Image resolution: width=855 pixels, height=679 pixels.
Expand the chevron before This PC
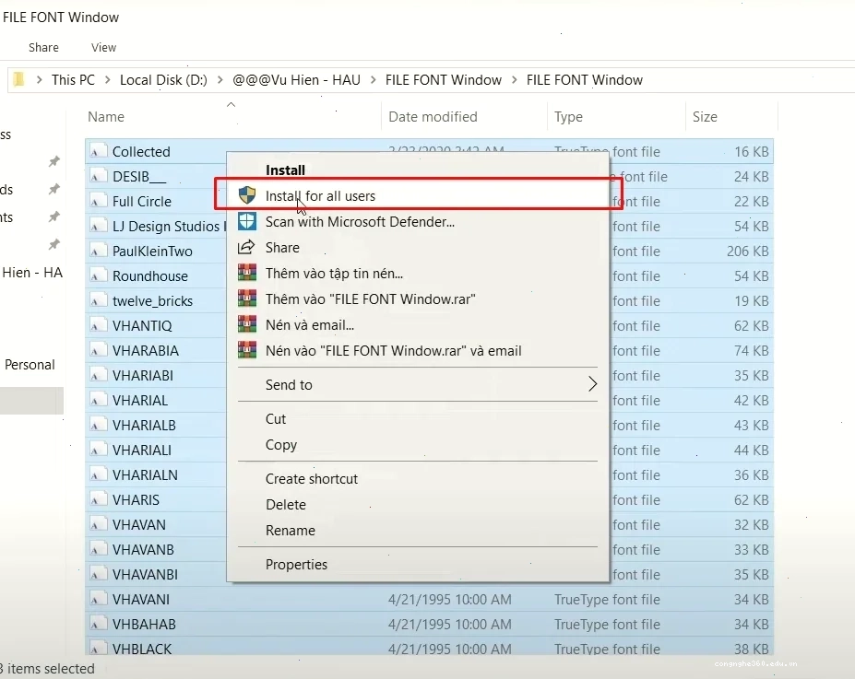coord(39,80)
